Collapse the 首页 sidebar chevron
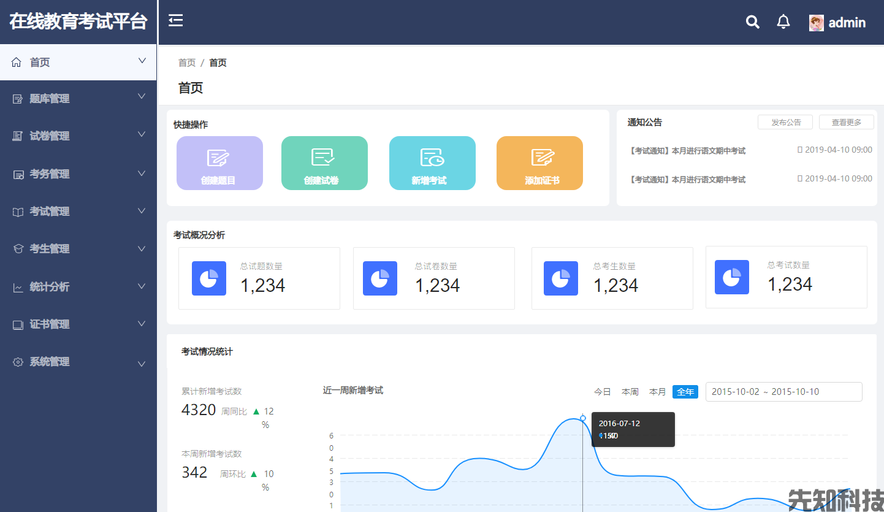This screenshot has height=512, width=884. click(142, 61)
